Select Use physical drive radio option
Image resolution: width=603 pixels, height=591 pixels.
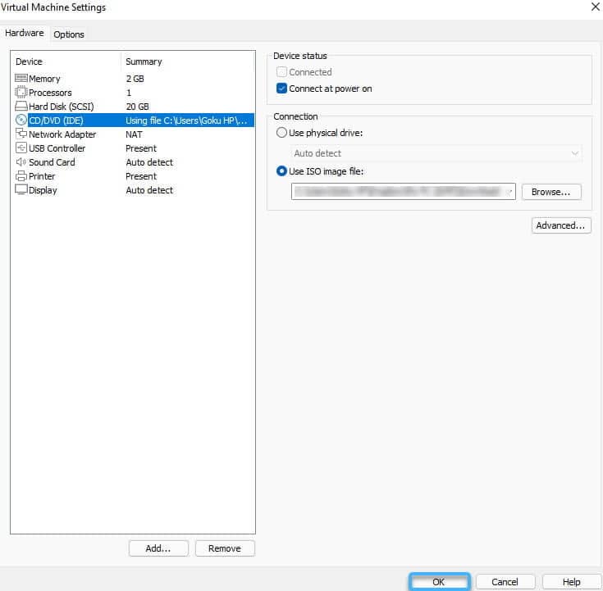282,133
